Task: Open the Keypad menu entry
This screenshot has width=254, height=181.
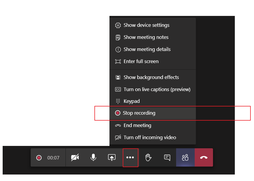Action: click(x=153, y=101)
